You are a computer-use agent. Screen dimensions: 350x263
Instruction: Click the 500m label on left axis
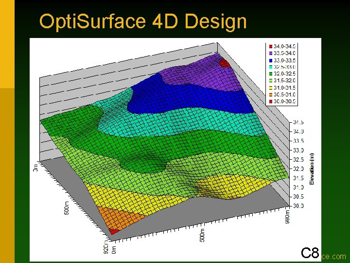click(x=67, y=208)
